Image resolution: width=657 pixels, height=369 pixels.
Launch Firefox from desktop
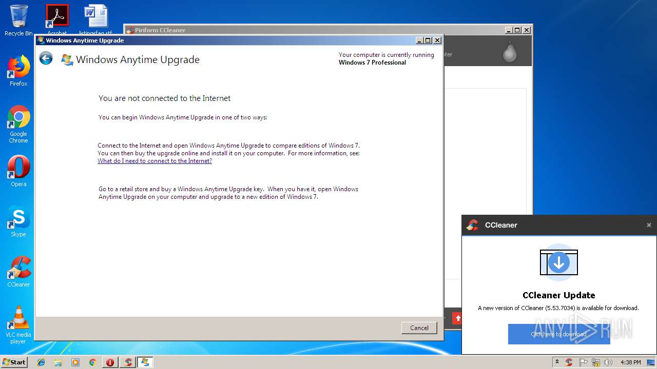(18, 71)
